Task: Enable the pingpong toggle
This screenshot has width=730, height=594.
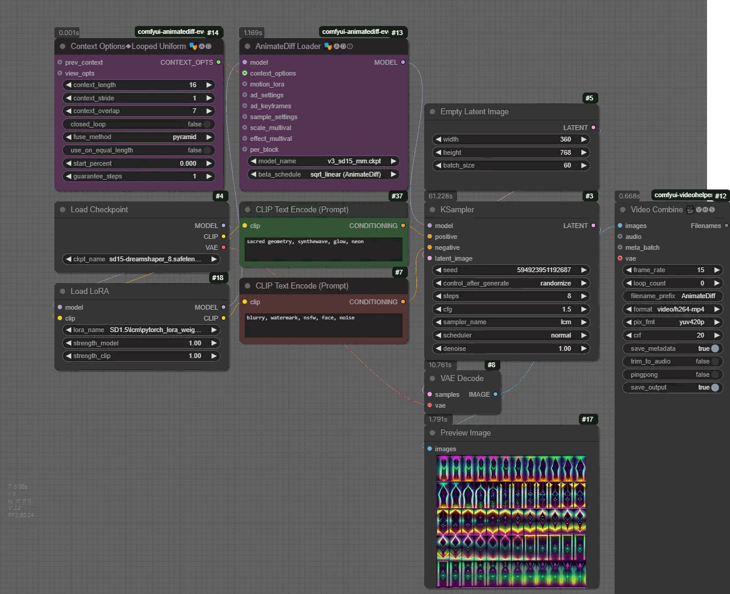Action: 714,374
